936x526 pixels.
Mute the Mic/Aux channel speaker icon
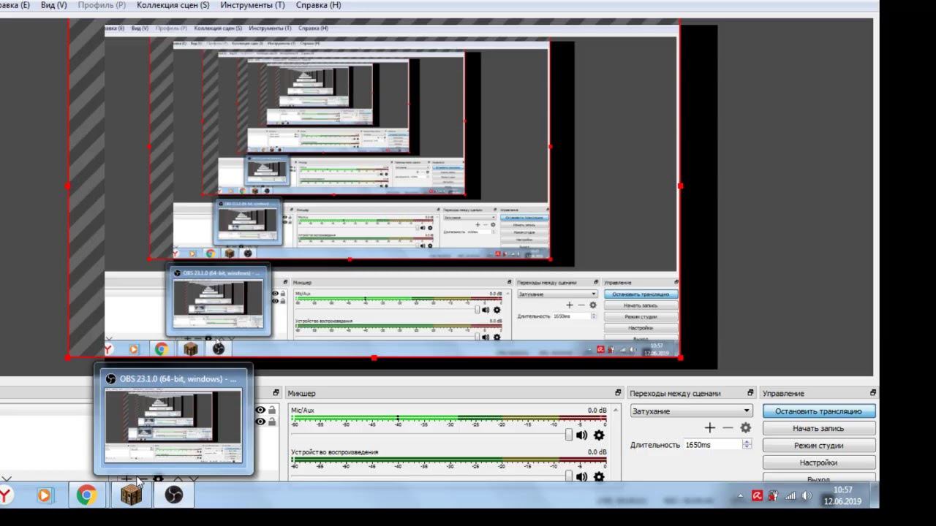click(581, 435)
